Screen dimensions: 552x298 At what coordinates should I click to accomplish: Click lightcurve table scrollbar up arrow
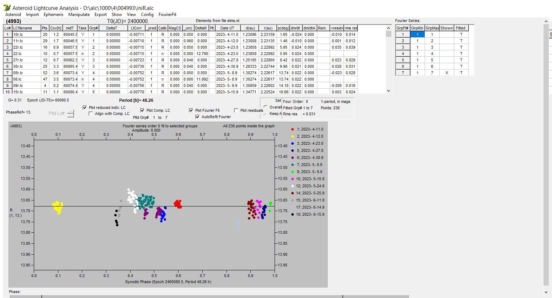tap(388, 28)
